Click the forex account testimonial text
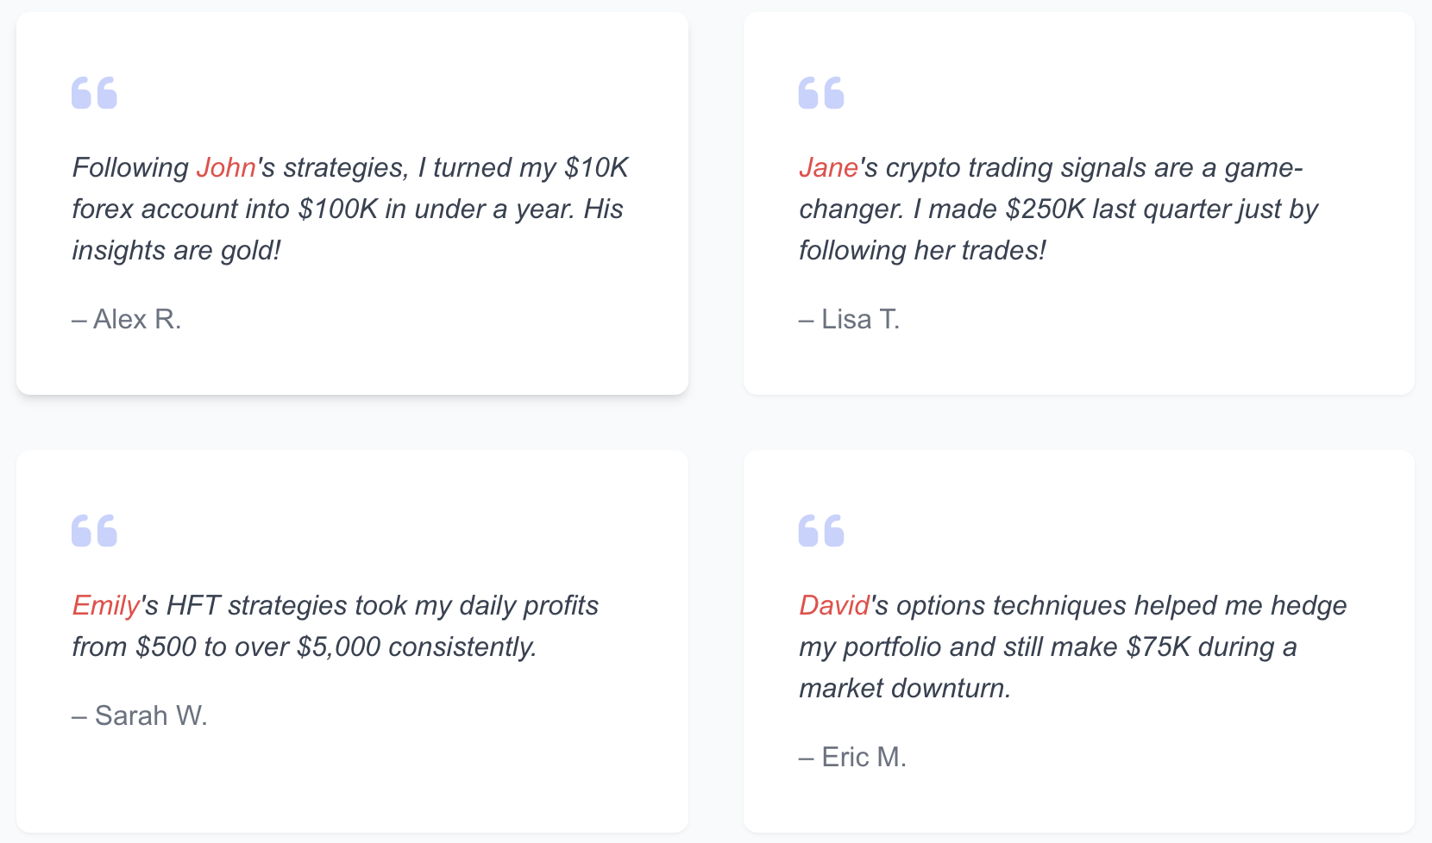 coord(350,209)
